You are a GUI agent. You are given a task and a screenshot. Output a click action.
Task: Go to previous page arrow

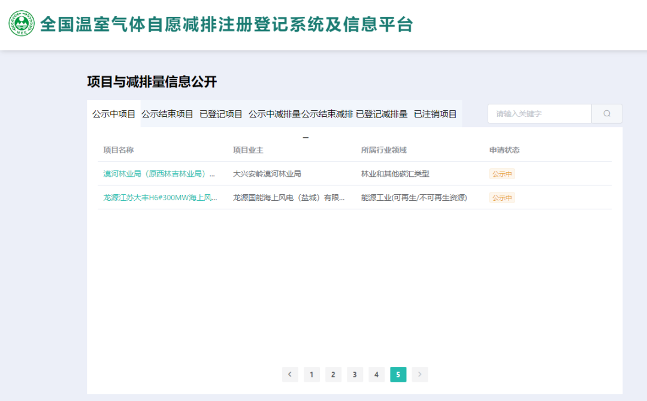(290, 375)
